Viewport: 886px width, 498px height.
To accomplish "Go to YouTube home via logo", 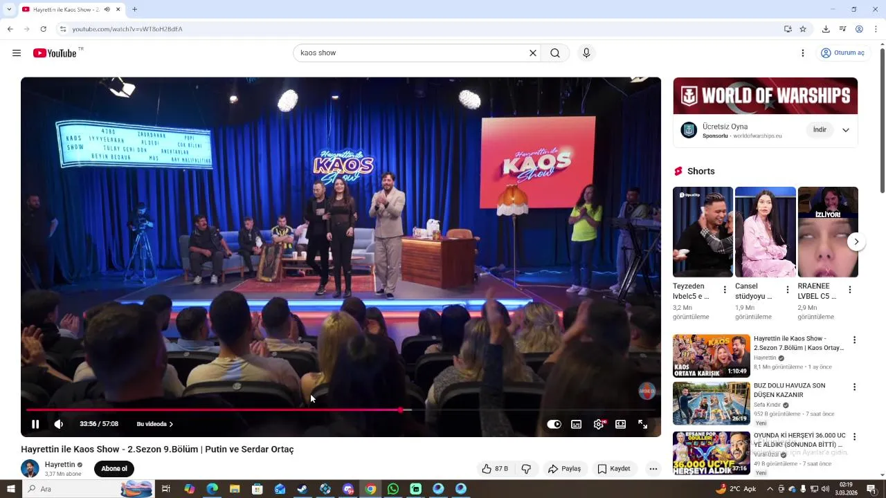I will (55, 53).
